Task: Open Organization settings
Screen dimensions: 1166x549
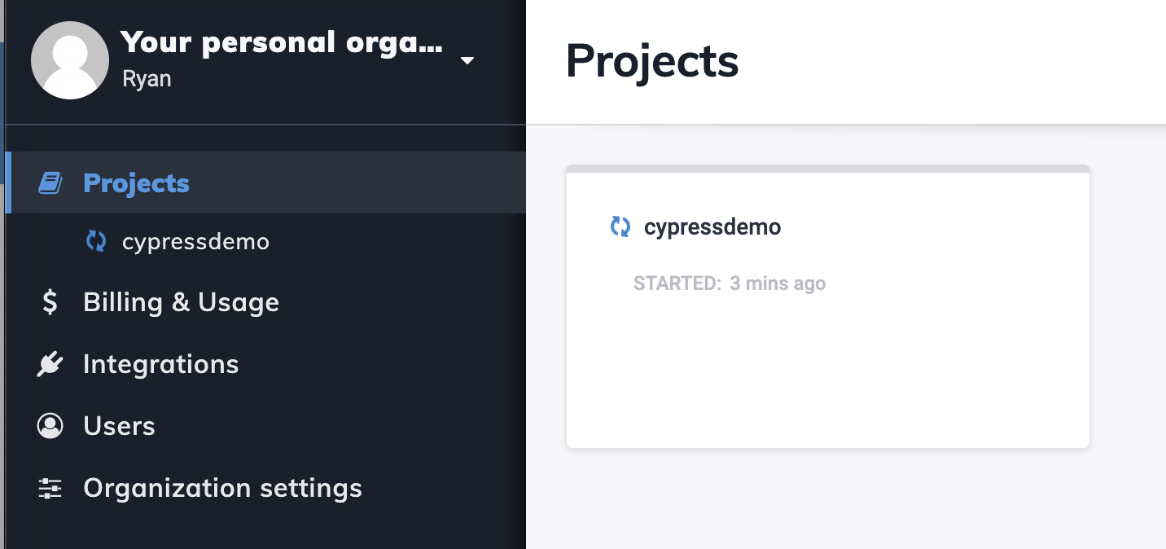Action: coord(265,488)
